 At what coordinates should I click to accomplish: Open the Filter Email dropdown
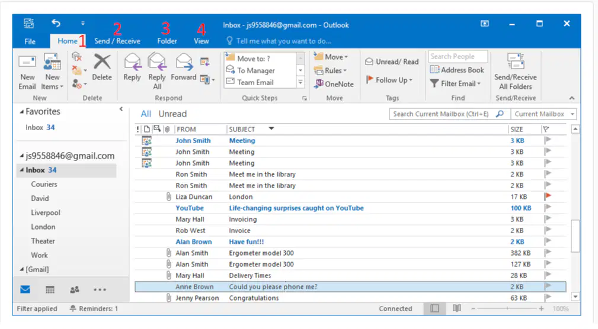coord(455,83)
